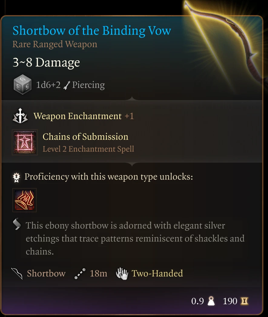Image resolution: width=268 pixels, height=317 pixels.
Task: Select the Hamstring Shot ability icon
Action: tap(25, 200)
